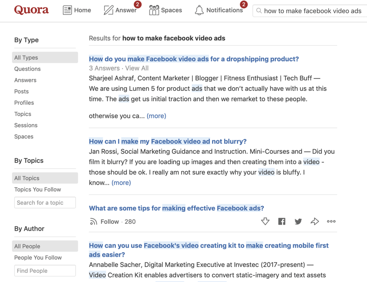The image size is (367, 282).
Task: Open the Facebook video ad not blurry question
Action: (x=167, y=141)
